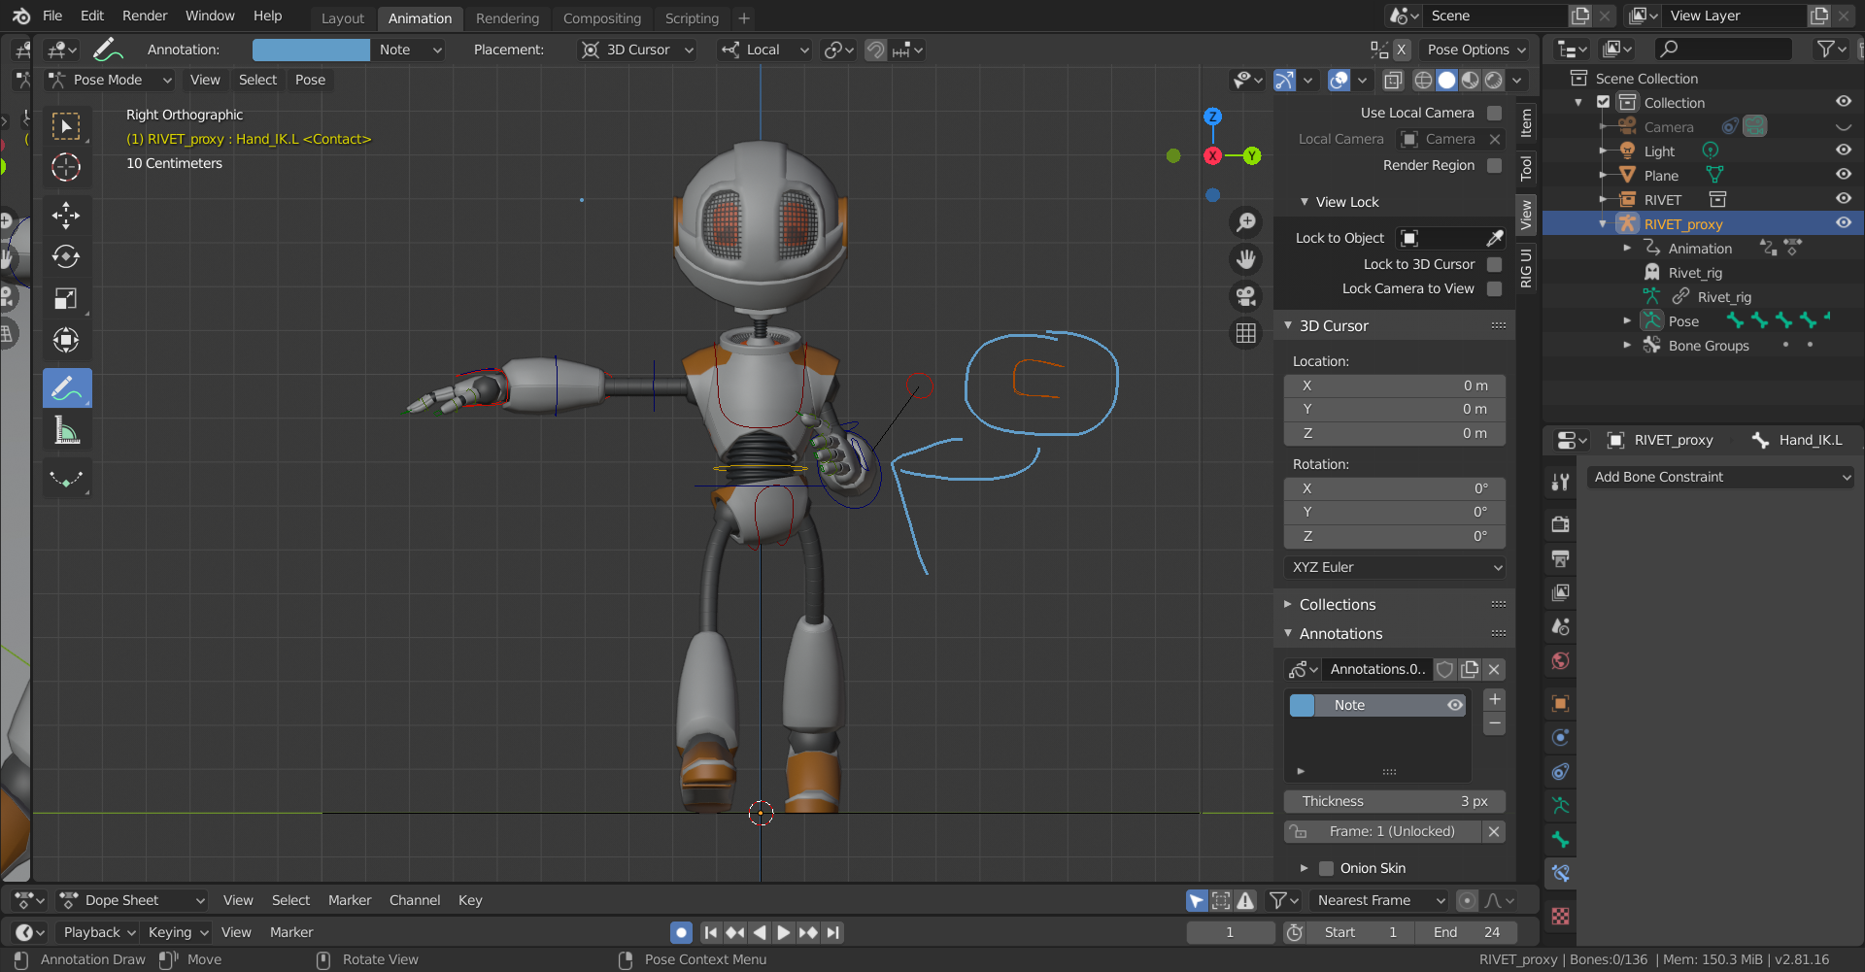Image resolution: width=1865 pixels, height=972 pixels.
Task: Click the Zoom view magnifier icon
Action: tap(1245, 222)
